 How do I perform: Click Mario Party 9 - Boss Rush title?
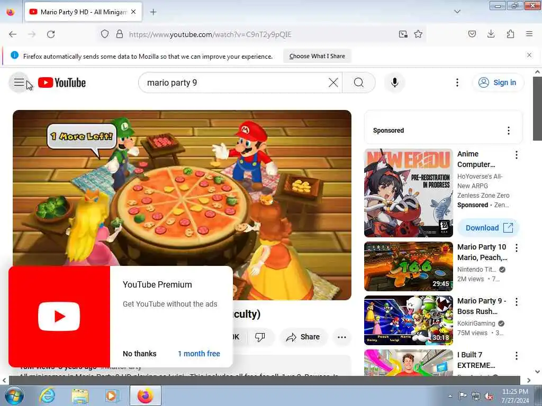tap(482, 306)
